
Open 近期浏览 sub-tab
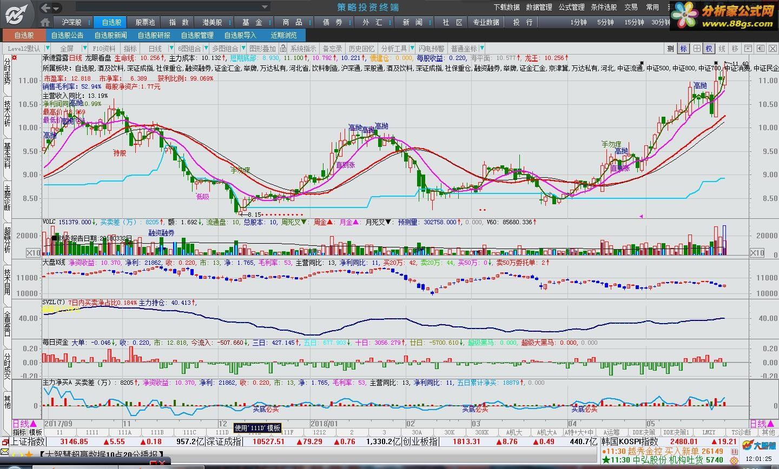pos(284,35)
